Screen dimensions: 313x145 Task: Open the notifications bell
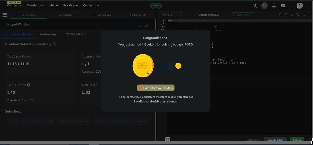point(274,5)
